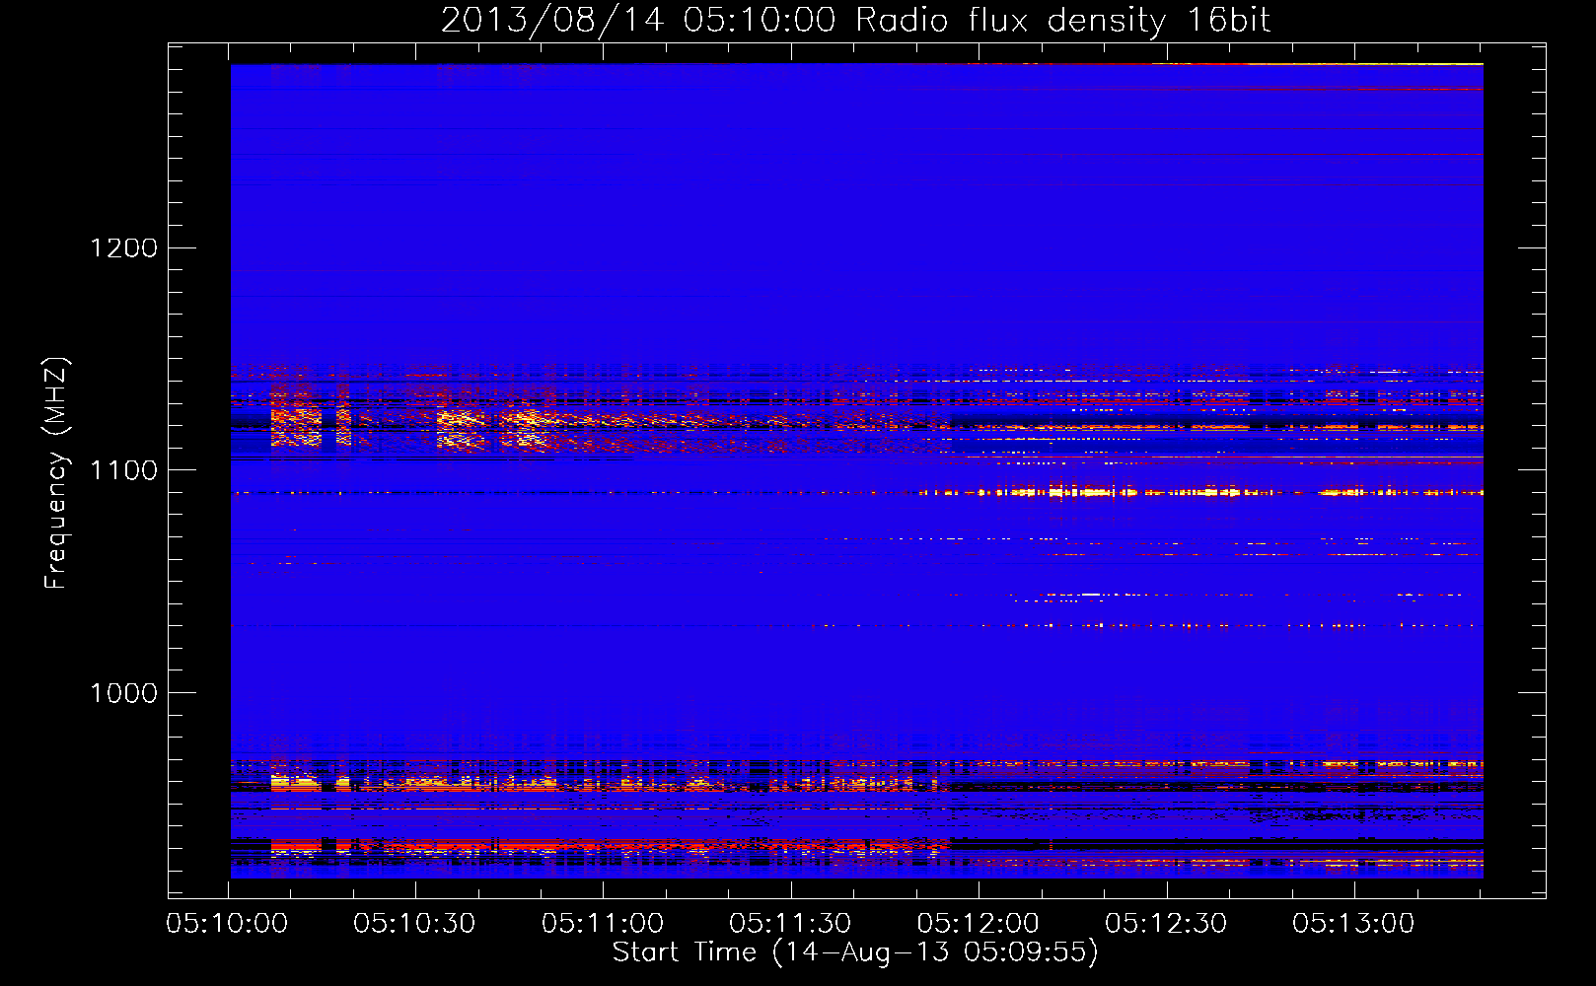Click the 05:11:30 time tick label
Image resolution: width=1596 pixels, height=986 pixels.
click(x=790, y=924)
